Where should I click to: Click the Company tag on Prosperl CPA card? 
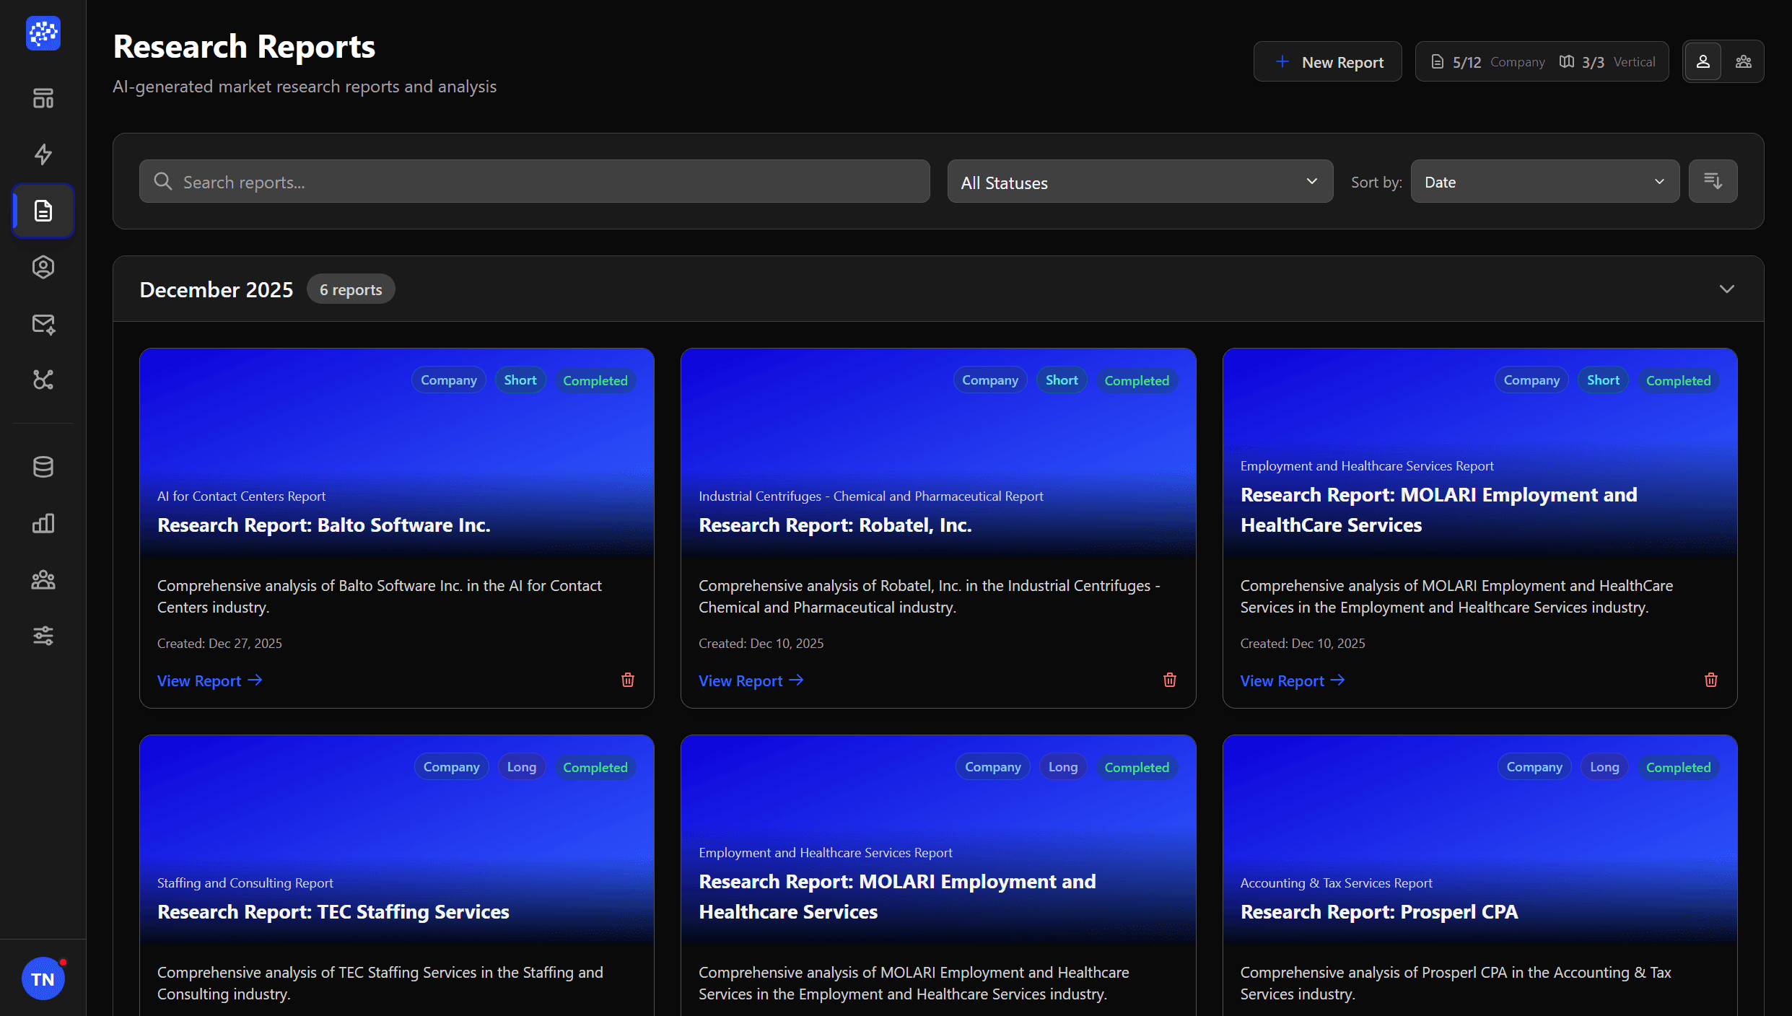tap(1534, 767)
